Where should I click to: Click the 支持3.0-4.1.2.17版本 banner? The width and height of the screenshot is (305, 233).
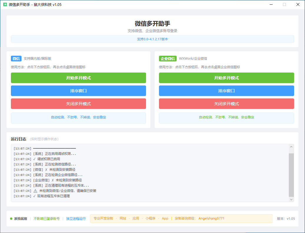coord(152,39)
